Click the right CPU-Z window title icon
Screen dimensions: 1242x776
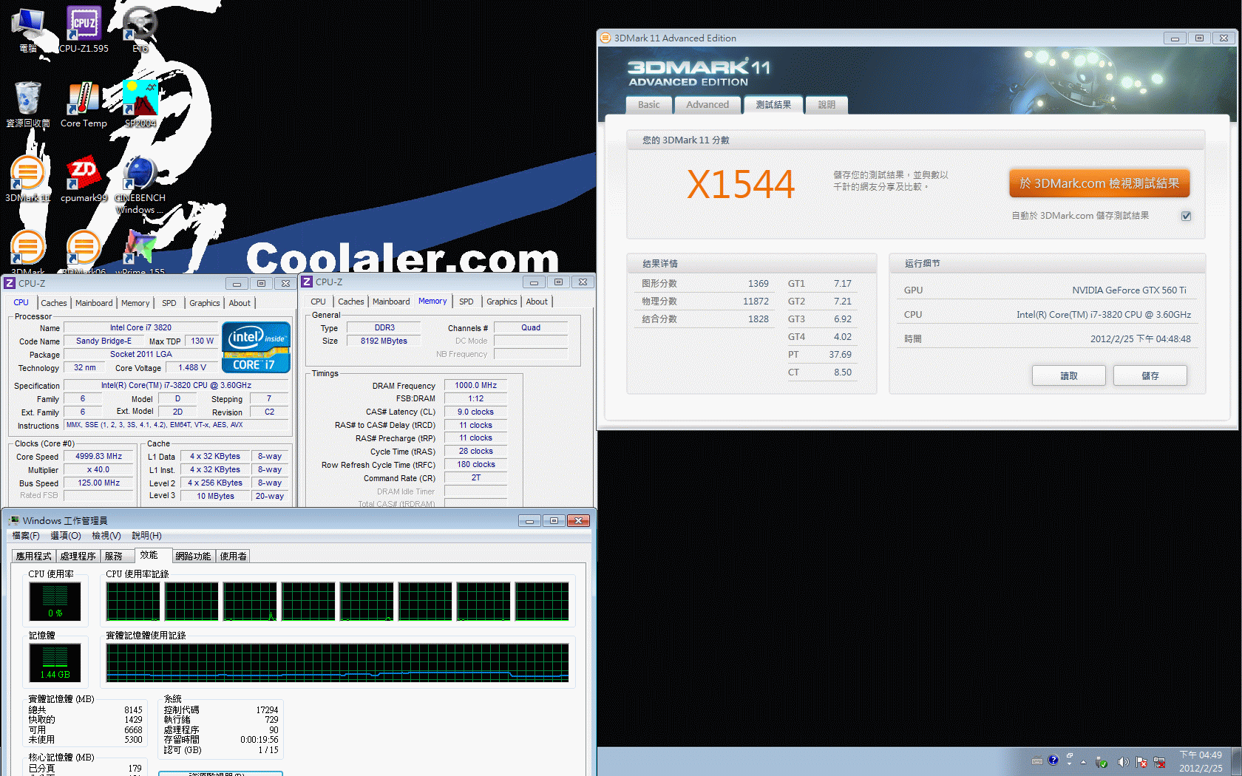307,282
